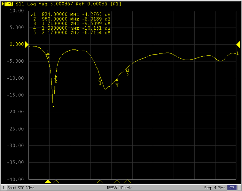Click the C? correction status indicator
Screen dimensions: 242x191
click(232, 187)
